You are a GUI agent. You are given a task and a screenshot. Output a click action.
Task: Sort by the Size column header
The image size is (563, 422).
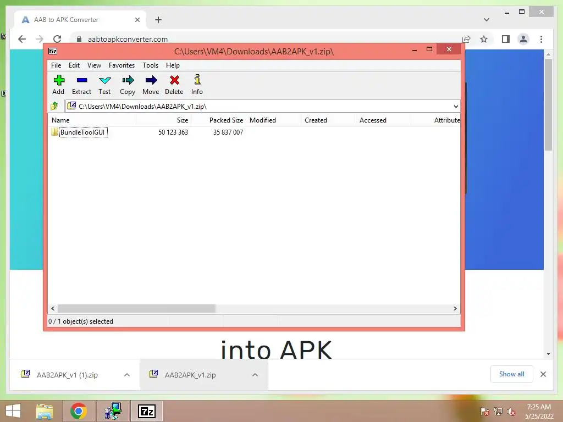[x=163, y=120]
